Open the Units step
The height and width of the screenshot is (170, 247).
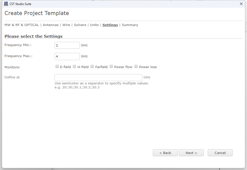[94, 25]
